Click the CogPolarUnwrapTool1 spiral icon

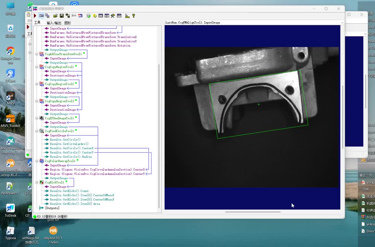(41, 161)
